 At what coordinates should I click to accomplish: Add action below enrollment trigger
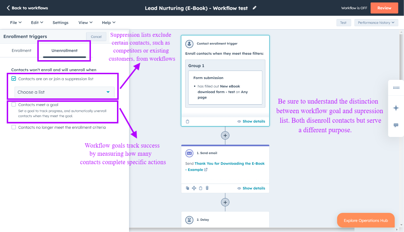(x=225, y=136)
